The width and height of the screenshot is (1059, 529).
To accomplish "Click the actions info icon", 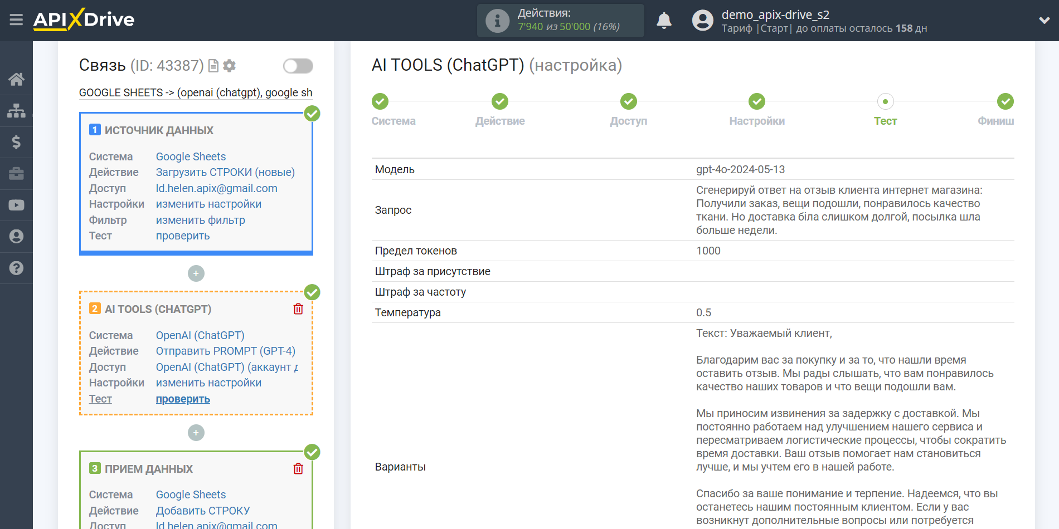I will tap(497, 21).
